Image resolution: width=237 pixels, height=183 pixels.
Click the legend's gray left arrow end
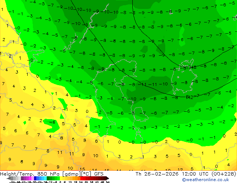point(9,178)
